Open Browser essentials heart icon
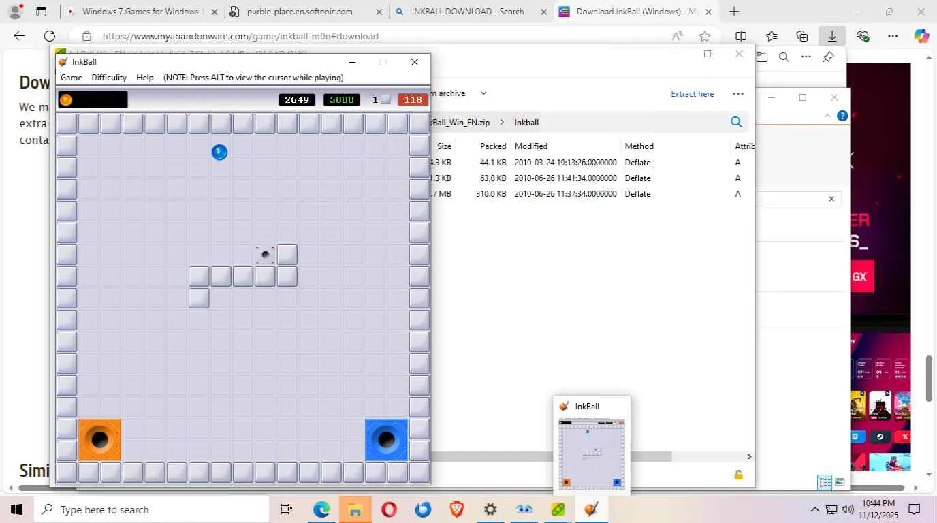Viewport: 937px width, 523px height. point(863,36)
